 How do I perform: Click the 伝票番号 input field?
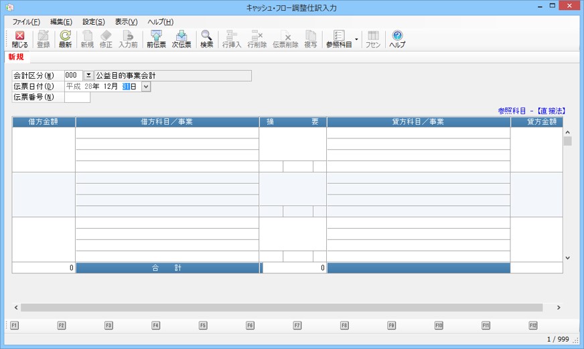point(77,98)
